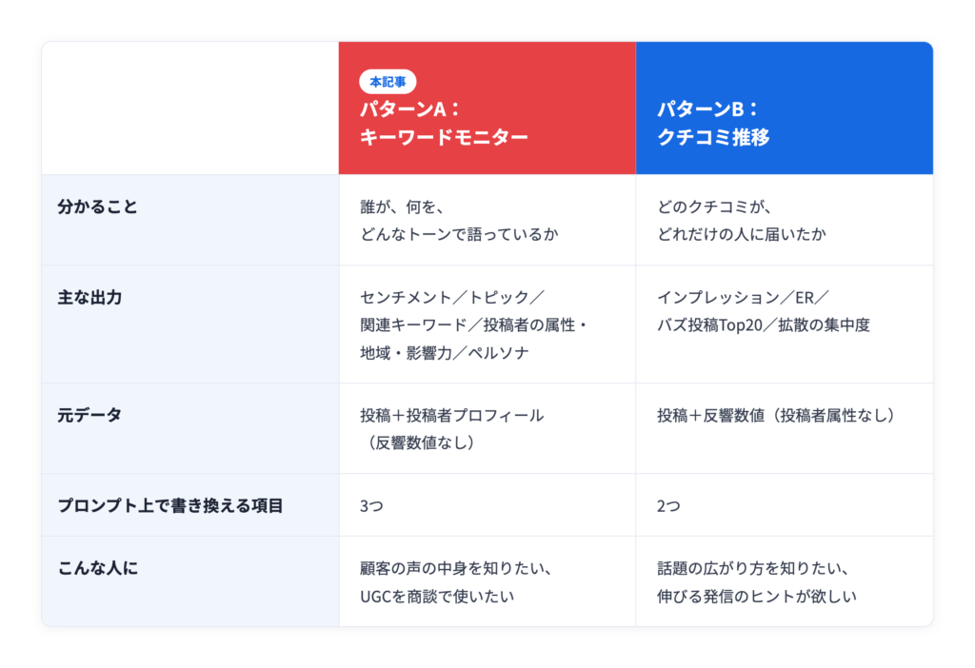This screenshot has height=668, width=975.
Task: Click the どのクチコミが、どれだけの人に届いたか cell
Action: [x=785, y=220]
